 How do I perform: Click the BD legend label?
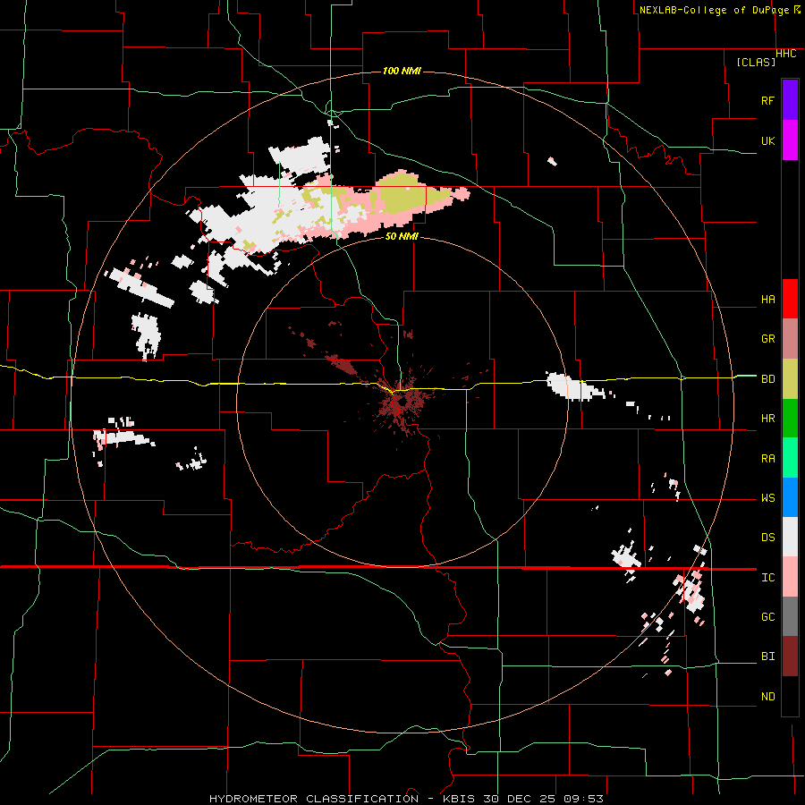[x=767, y=379]
